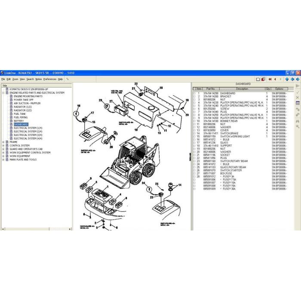Click the small pencil icon after the Help menu
Image resolution: width=301 pixels, height=301 pixels.
[68, 79]
